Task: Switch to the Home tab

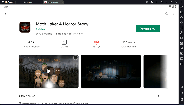Action: [28, 2]
